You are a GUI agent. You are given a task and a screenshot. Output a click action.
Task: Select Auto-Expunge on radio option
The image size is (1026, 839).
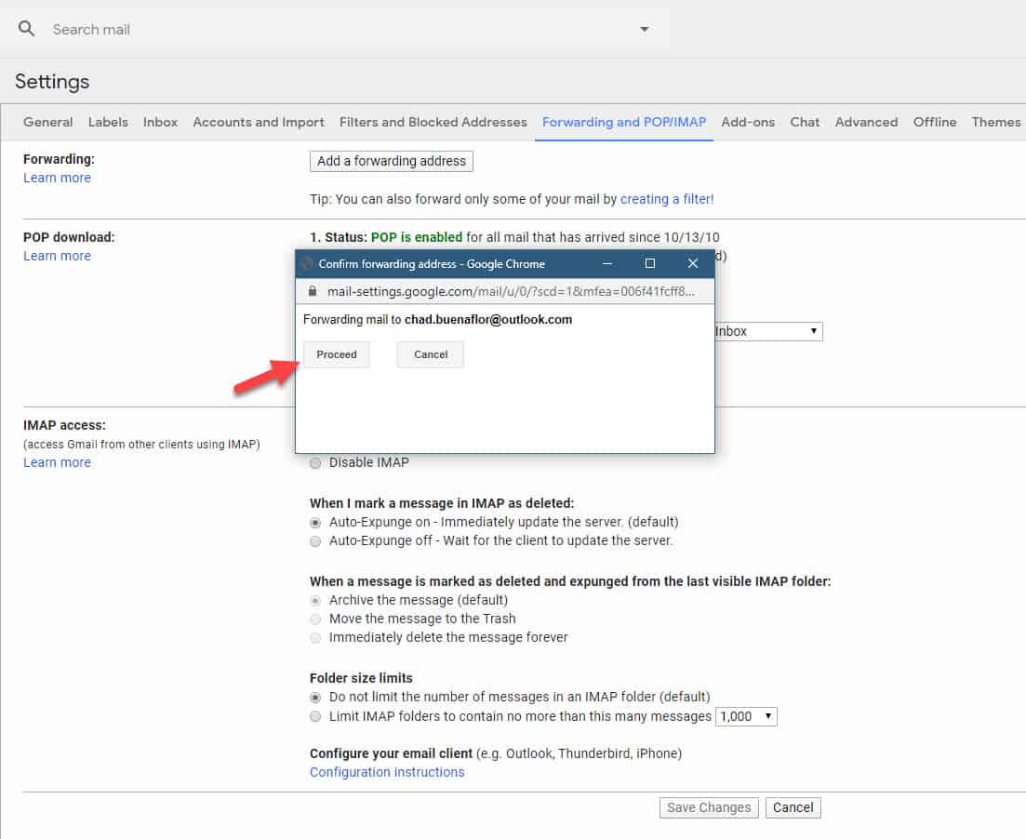click(315, 522)
